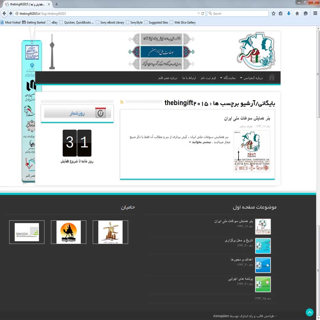This screenshot has width=320, height=320.
Task: Open the Suggested Sites bookmark
Action: coord(156,22)
